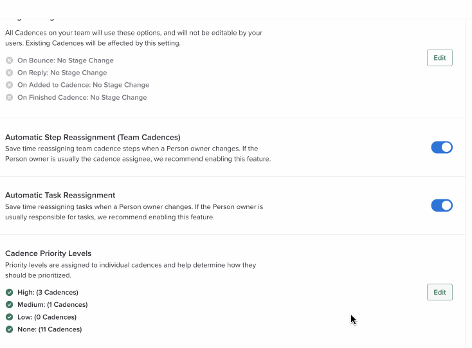Click On Finished Cadence: No Stage Change
Image resolution: width=472 pixels, height=348 pixels.
tap(82, 98)
